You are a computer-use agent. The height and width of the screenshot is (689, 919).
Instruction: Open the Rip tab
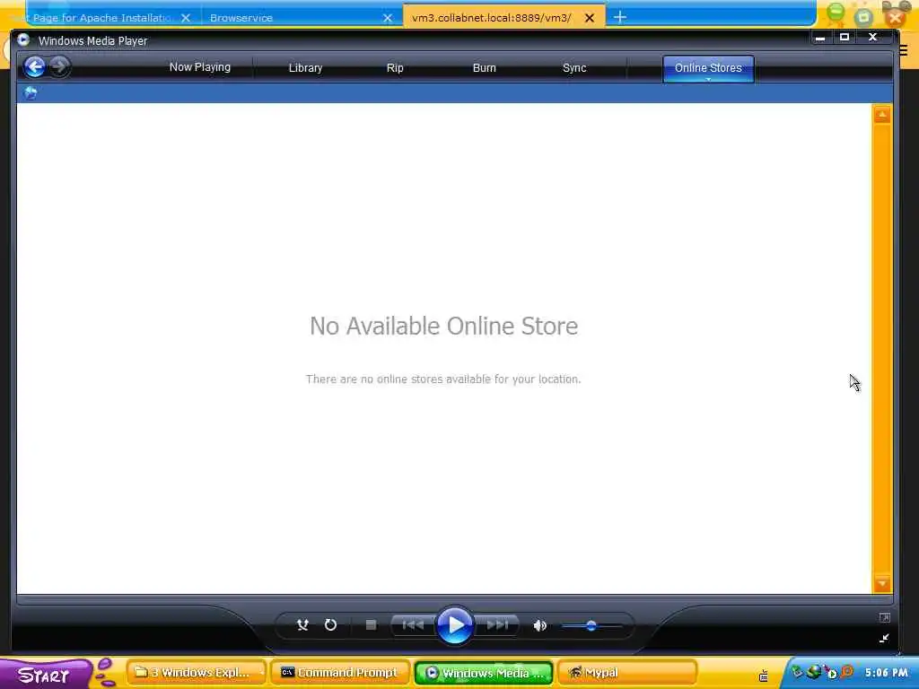(395, 68)
